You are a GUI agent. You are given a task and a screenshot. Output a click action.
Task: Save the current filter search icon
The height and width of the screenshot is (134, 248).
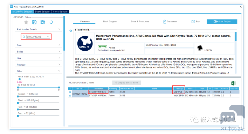pos(34,22)
